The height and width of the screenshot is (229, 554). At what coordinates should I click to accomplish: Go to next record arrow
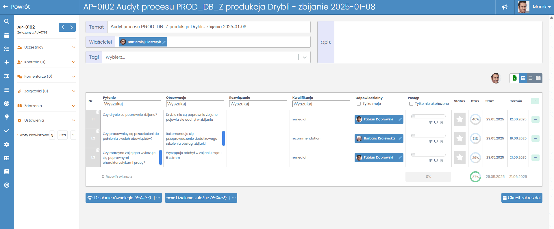(x=71, y=27)
